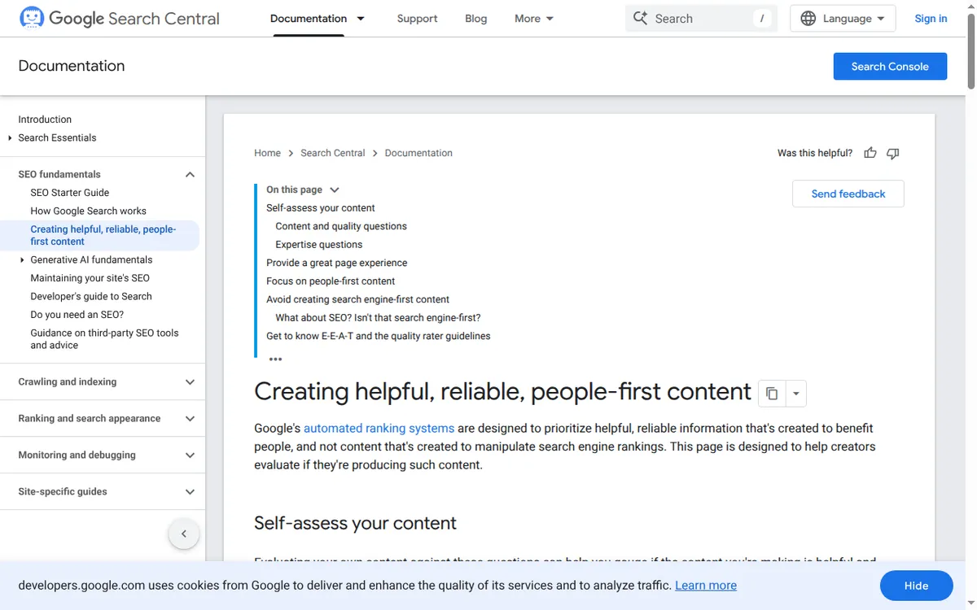This screenshot has height=610, width=977.
Task: Open Do you need an SEO? page
Action: click(x=77, y=315)
